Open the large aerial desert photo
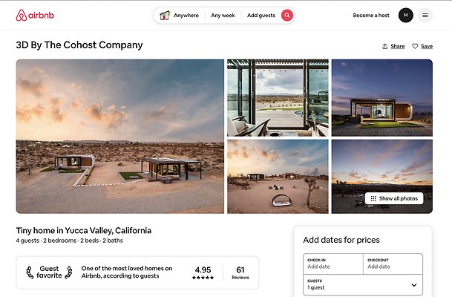The width and height of the screenshot is (452, 297). 120,137
